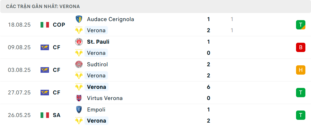
Task: Click the orange H result badge
Action: tap(301, 70)
